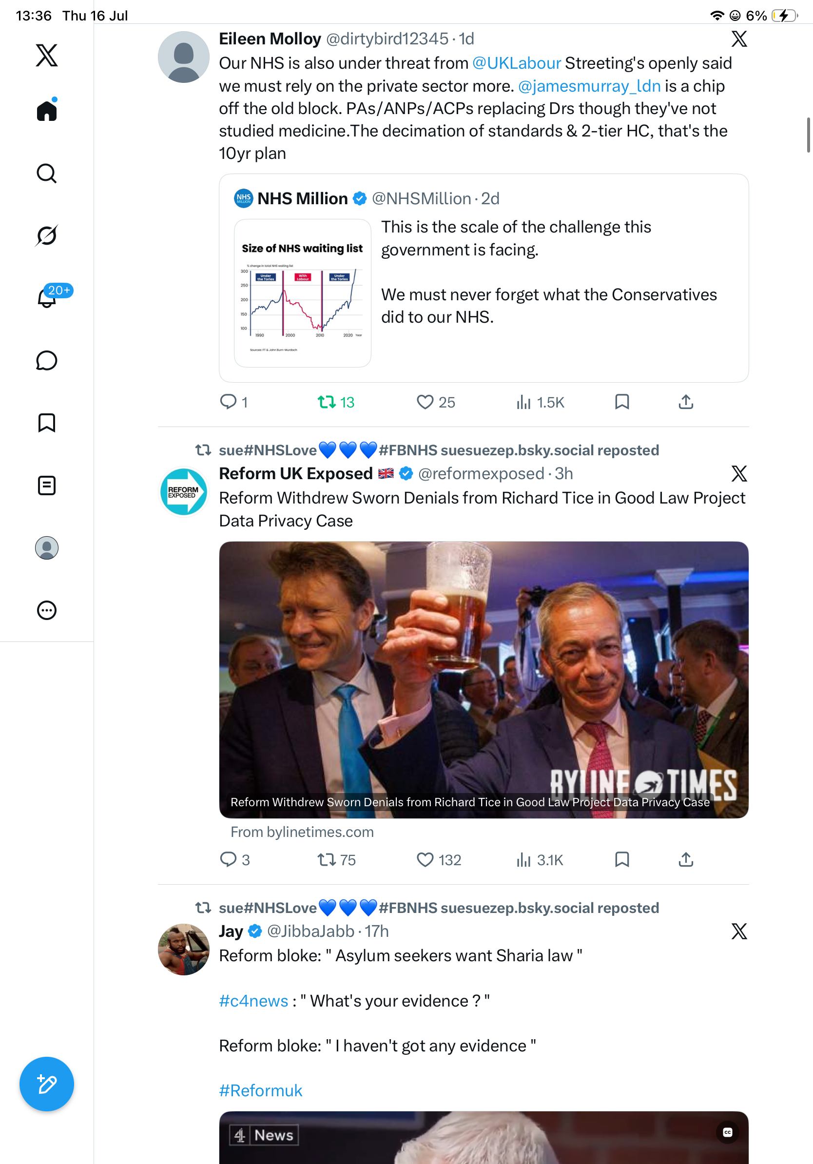Viewport: 813px width, 1164px height.
Task: Open the #c4news hashtag
Action: click(253, 1001)
